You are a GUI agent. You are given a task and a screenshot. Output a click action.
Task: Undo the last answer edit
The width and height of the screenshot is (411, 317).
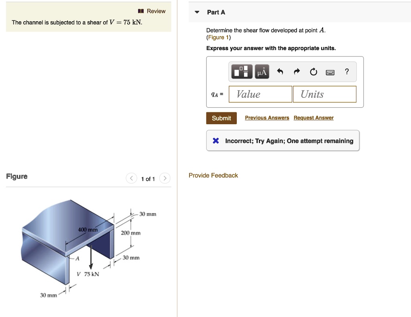click(280, 72)
